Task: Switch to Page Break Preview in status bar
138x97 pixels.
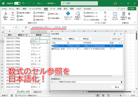Action: pyautogui.click(x=109, y=95)
